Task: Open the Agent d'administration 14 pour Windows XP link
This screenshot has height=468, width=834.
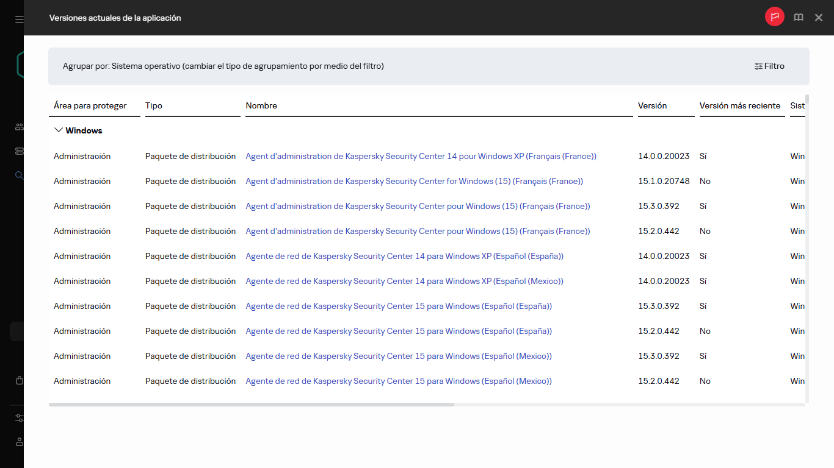Action: click(421, 156)
